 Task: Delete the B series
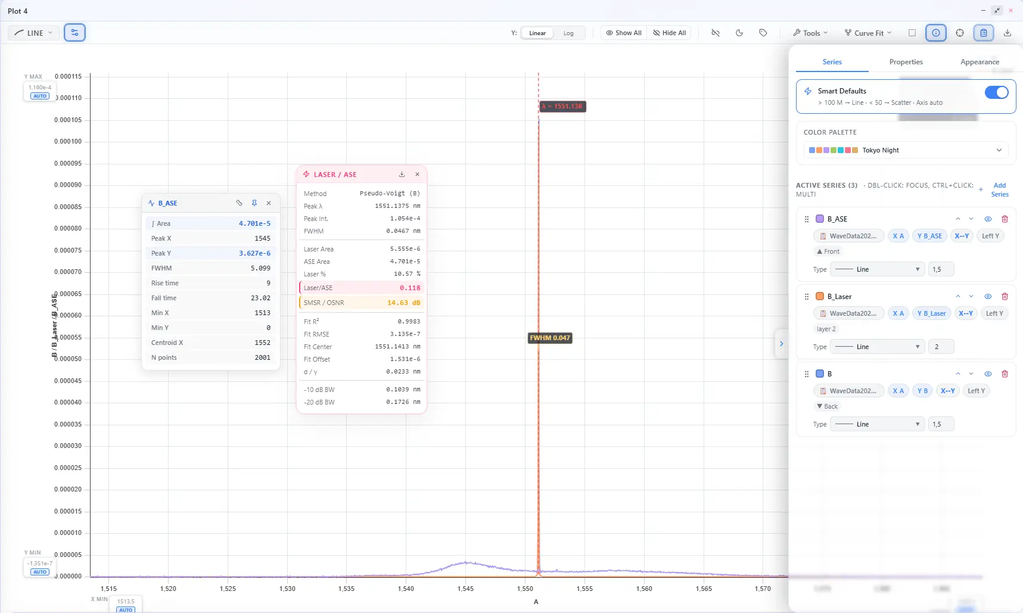click(x=1005, y=374)
